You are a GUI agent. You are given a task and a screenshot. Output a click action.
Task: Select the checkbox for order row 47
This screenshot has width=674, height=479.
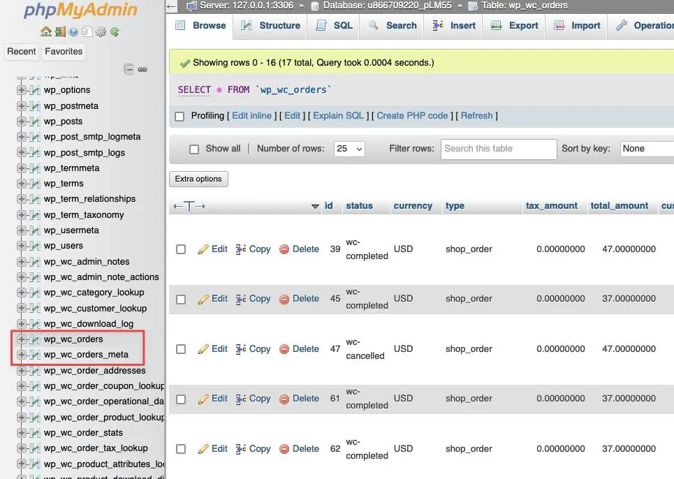(181, 349)
